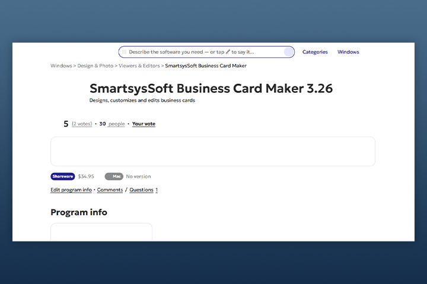
Task: Click the Shareware license badge
Action: [x=63, y=176]
